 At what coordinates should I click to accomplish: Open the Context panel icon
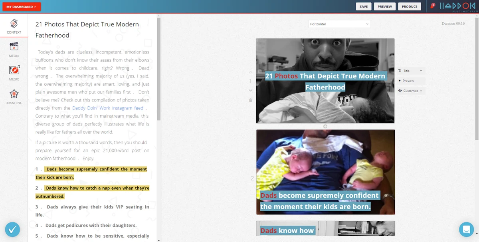click(x=14, y=24)
